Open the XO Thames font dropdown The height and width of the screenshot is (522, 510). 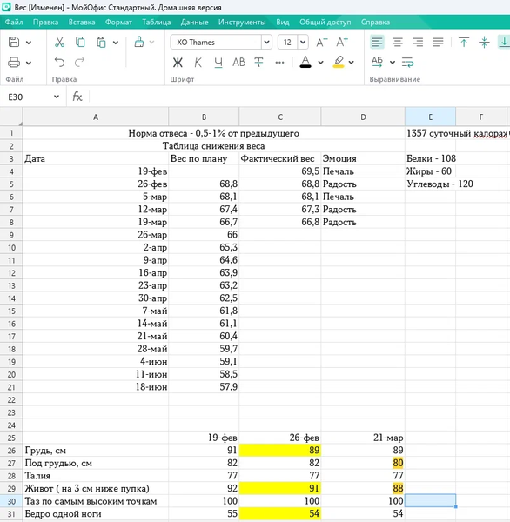tap(266, 43)
